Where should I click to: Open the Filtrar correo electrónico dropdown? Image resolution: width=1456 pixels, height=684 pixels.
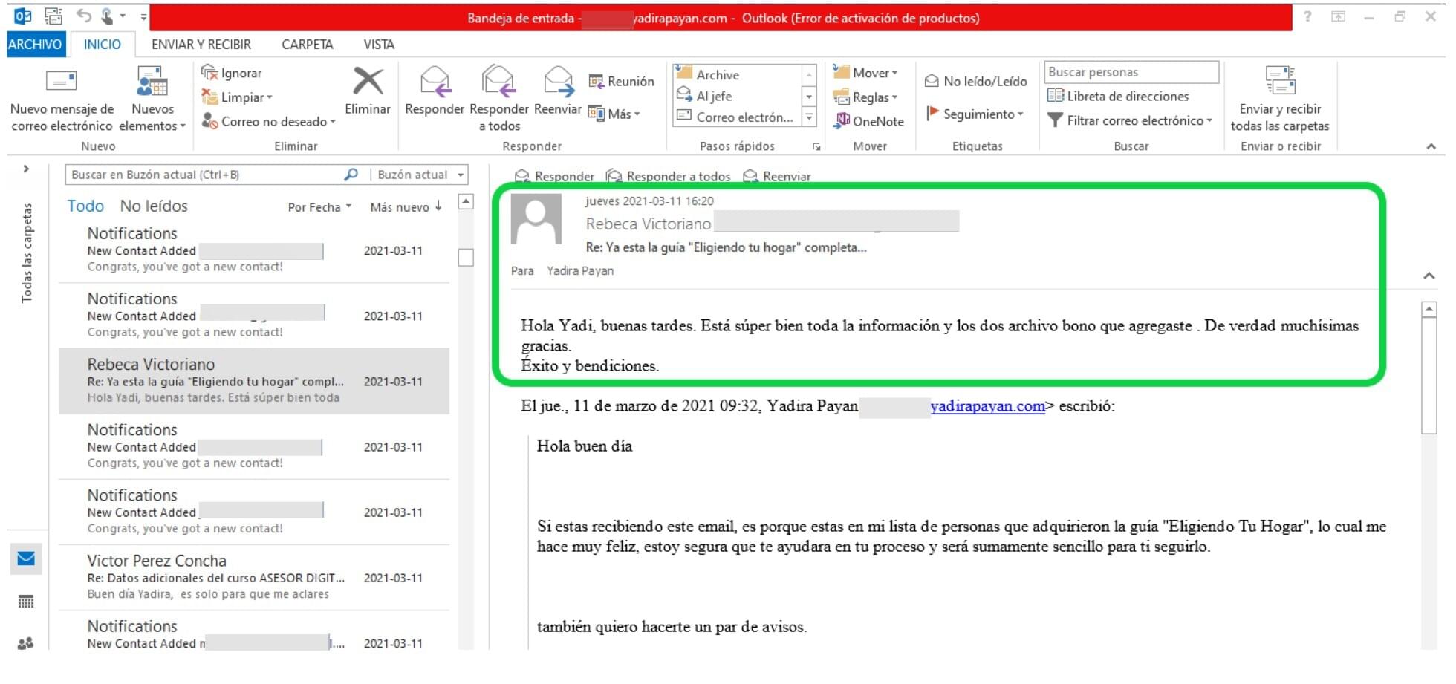1130,120
